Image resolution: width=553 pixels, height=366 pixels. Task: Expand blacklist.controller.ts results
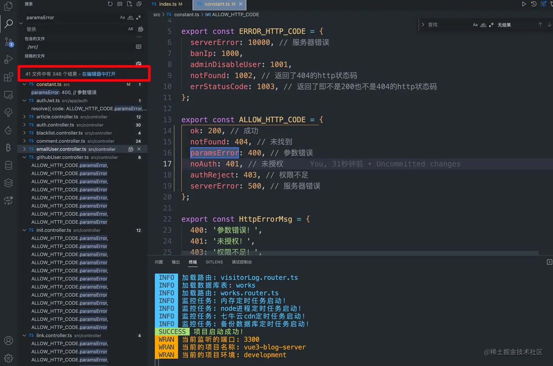click(x=25, y=133)
